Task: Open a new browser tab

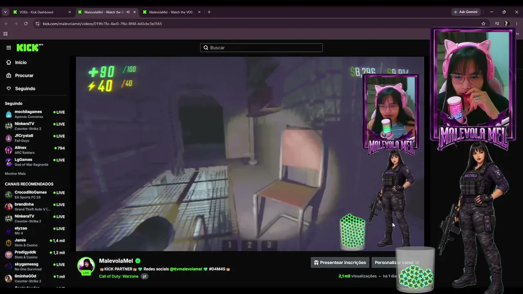Action: pos(209,12)
